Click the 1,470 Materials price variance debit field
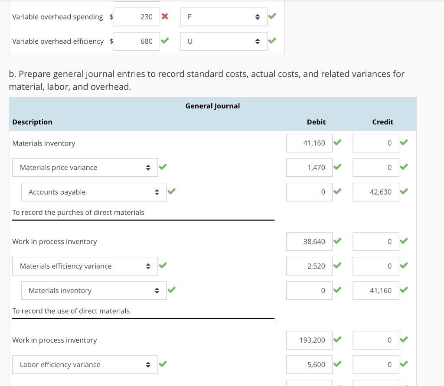The width and height of the screenshot is (444, 386). [x=309, y=167]
